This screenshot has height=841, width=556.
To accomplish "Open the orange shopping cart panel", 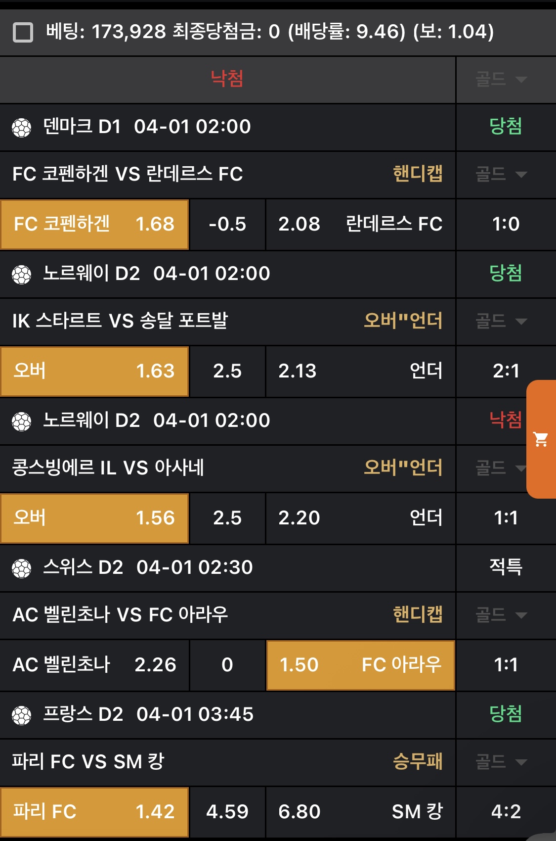I will point(541,439).
